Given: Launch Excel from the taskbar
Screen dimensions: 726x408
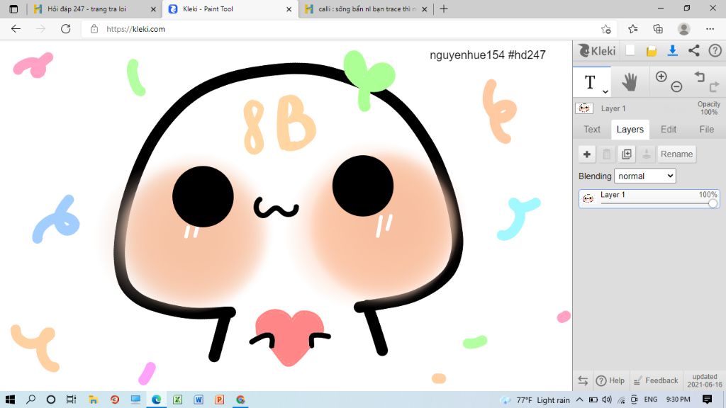Looking at the screenshot, I should tap(177, 399).
